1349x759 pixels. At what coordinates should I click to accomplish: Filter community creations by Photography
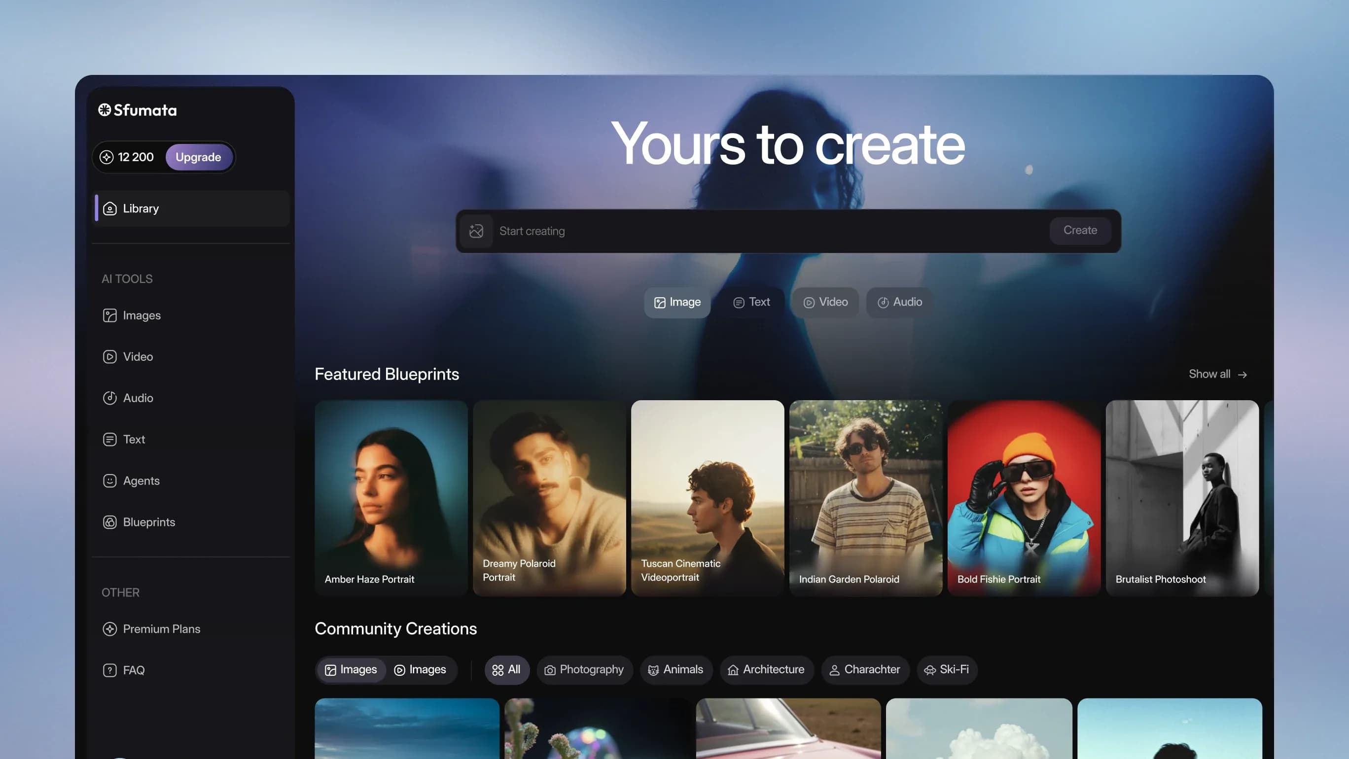[584, 669]
